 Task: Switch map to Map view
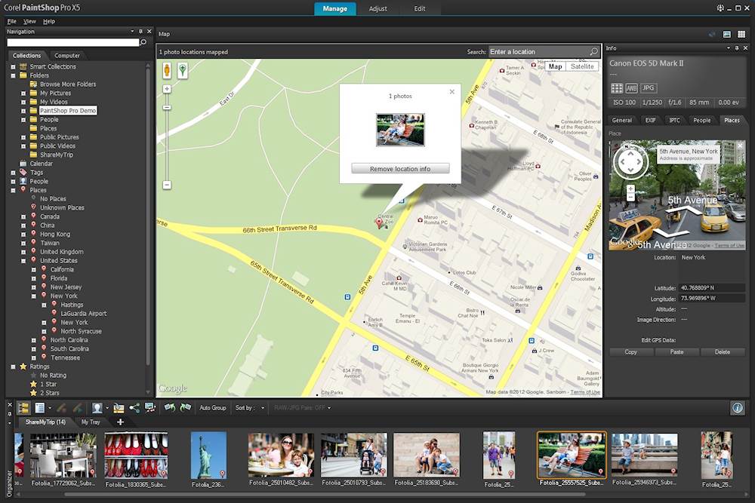555,66
